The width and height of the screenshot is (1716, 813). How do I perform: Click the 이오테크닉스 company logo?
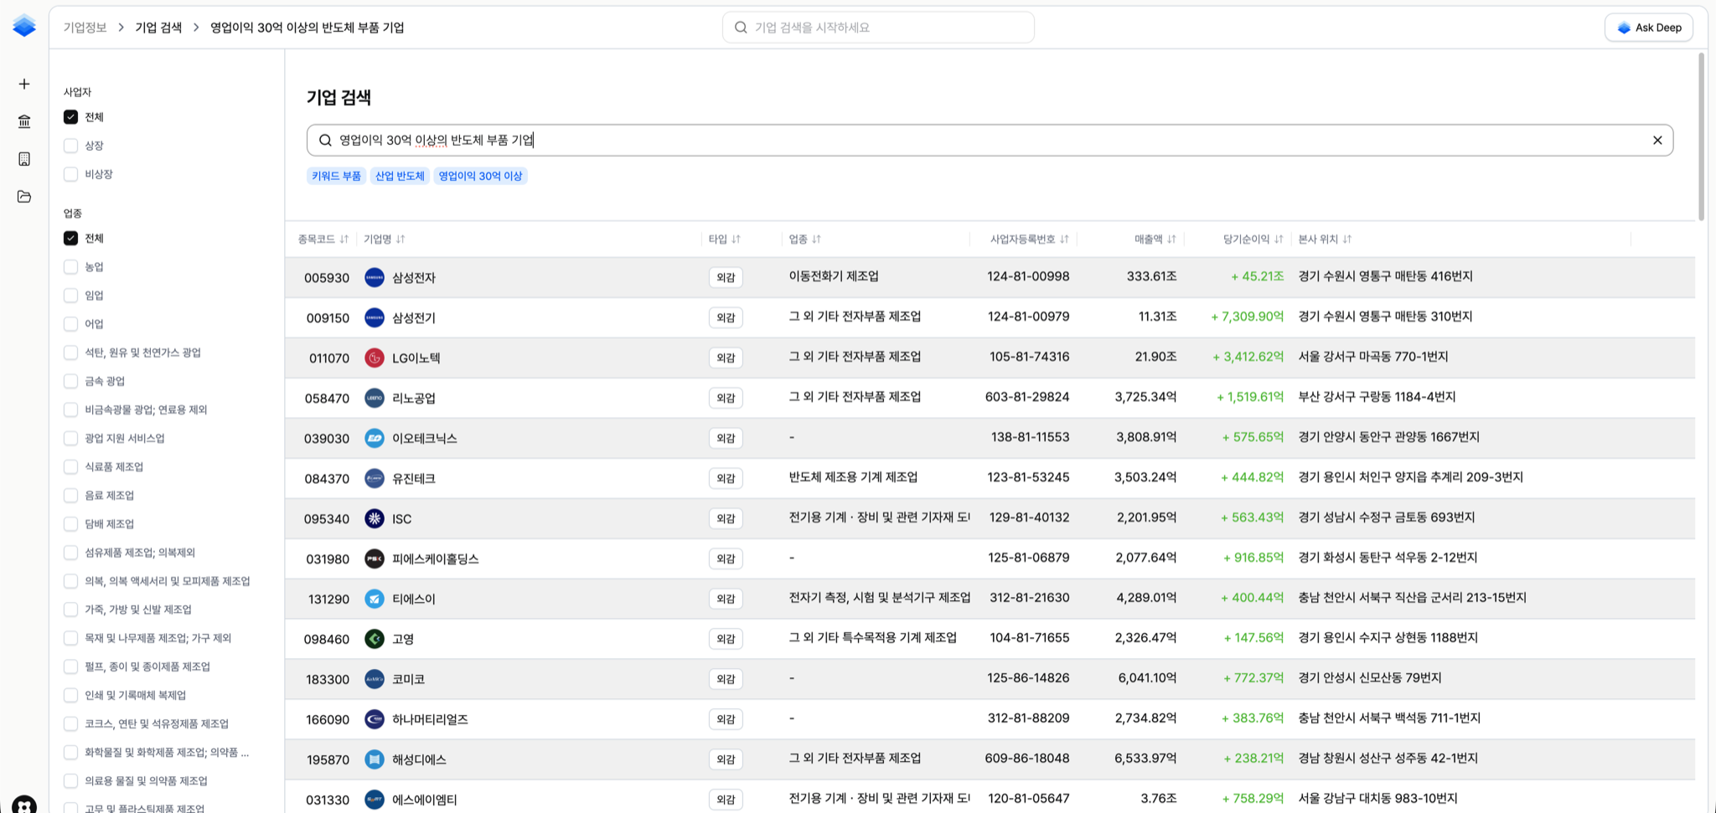click(x=375, y=438)
